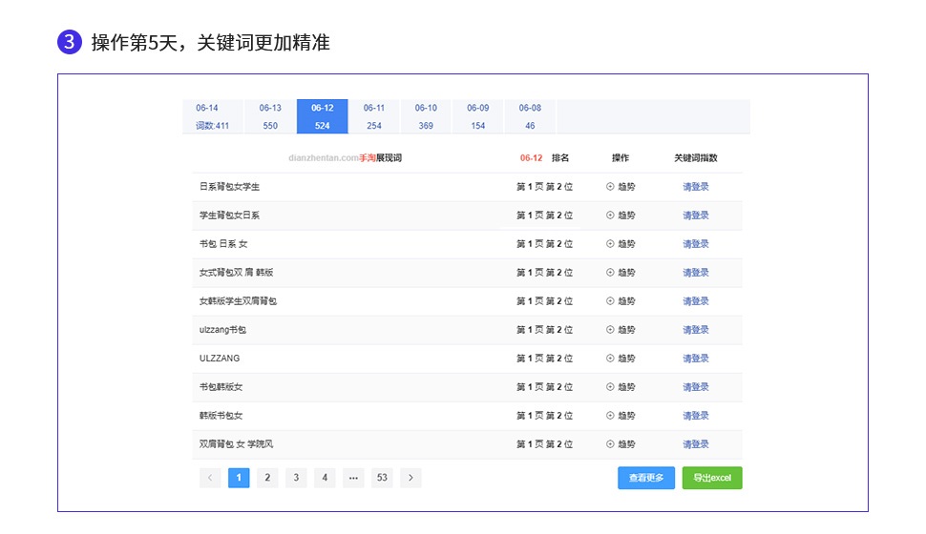Export list with 导出excel button
This screenshot has width=926, height=534.
(x=712, y=478)
